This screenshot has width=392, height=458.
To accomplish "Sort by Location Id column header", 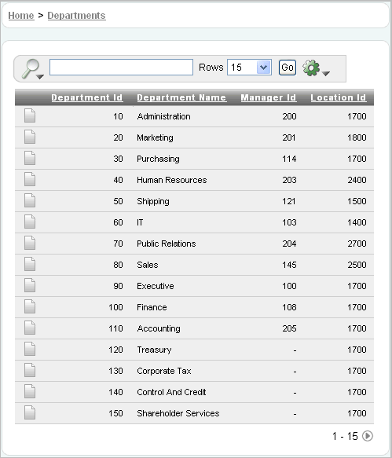I will pos(339,97).
